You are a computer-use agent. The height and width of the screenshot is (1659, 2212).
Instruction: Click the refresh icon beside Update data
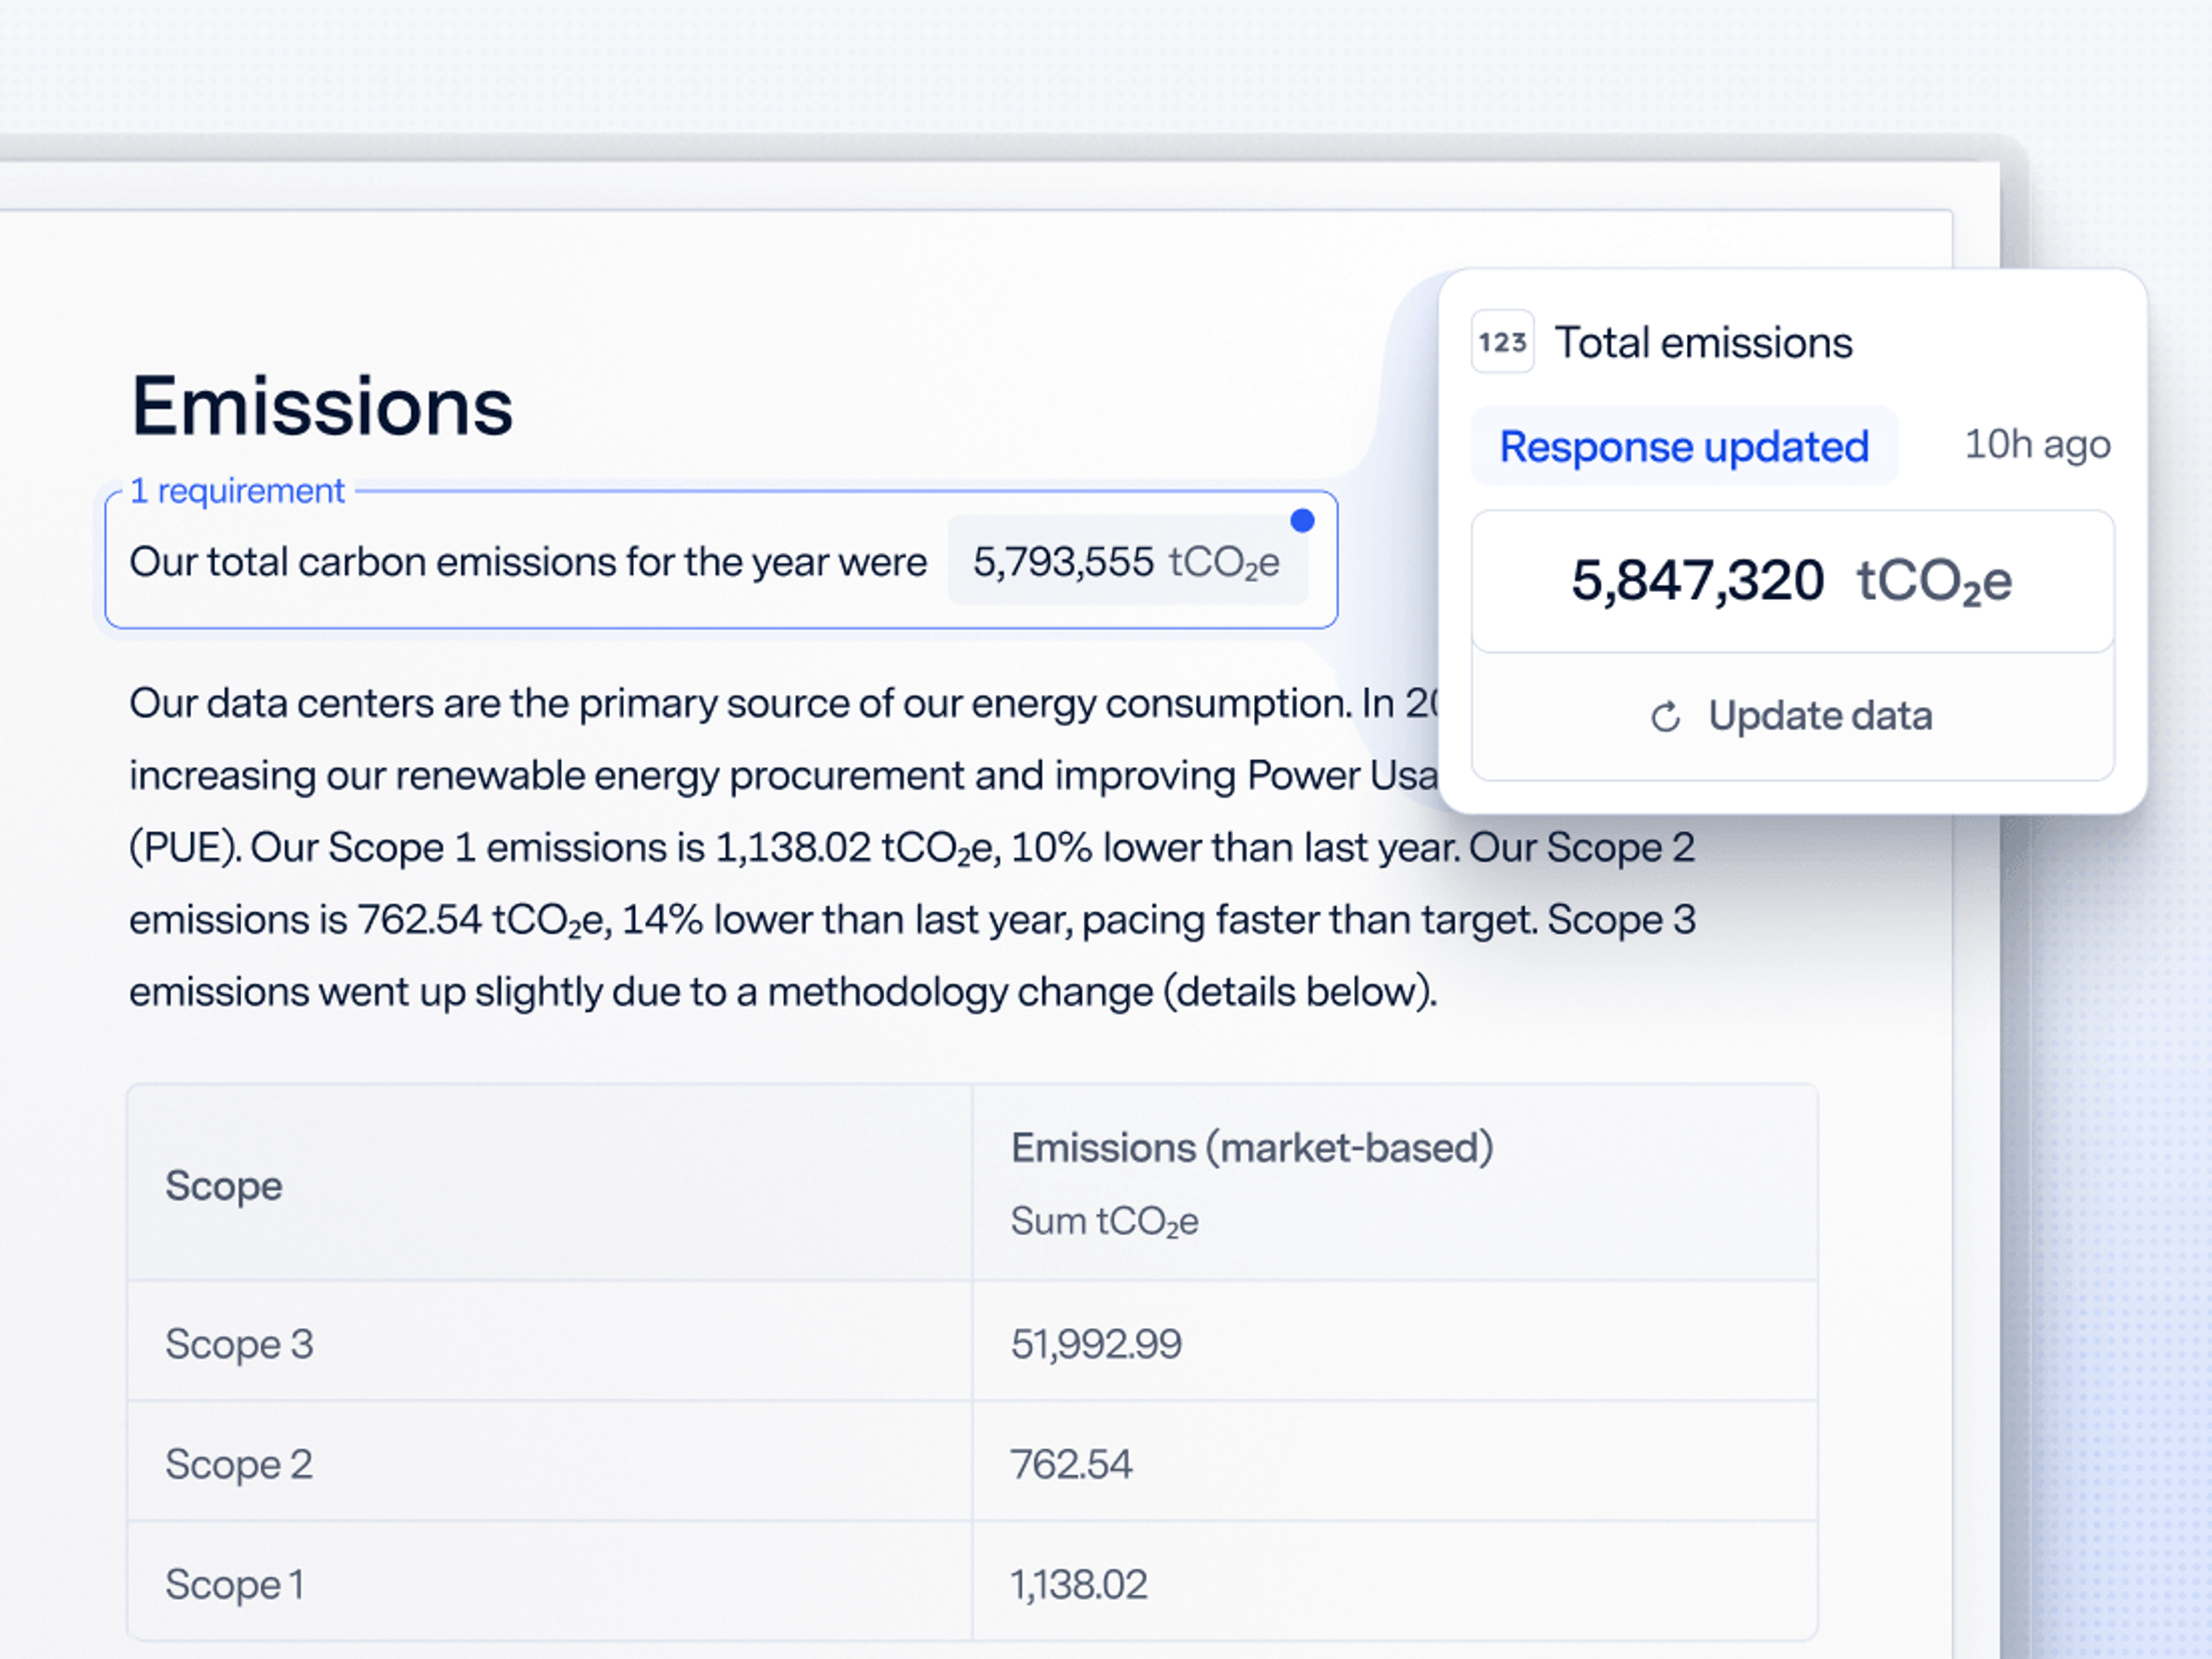[x=1665, y=717]
